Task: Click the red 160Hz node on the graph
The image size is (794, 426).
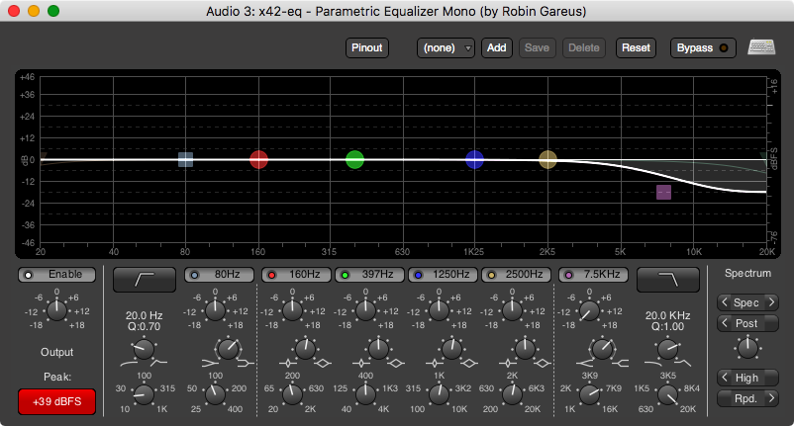Action: (258, 159)
